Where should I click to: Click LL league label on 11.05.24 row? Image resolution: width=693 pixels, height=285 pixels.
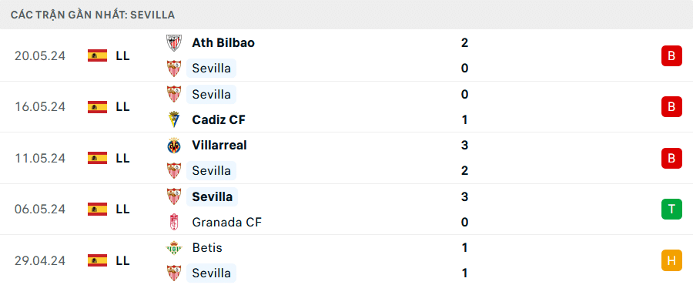123,158
